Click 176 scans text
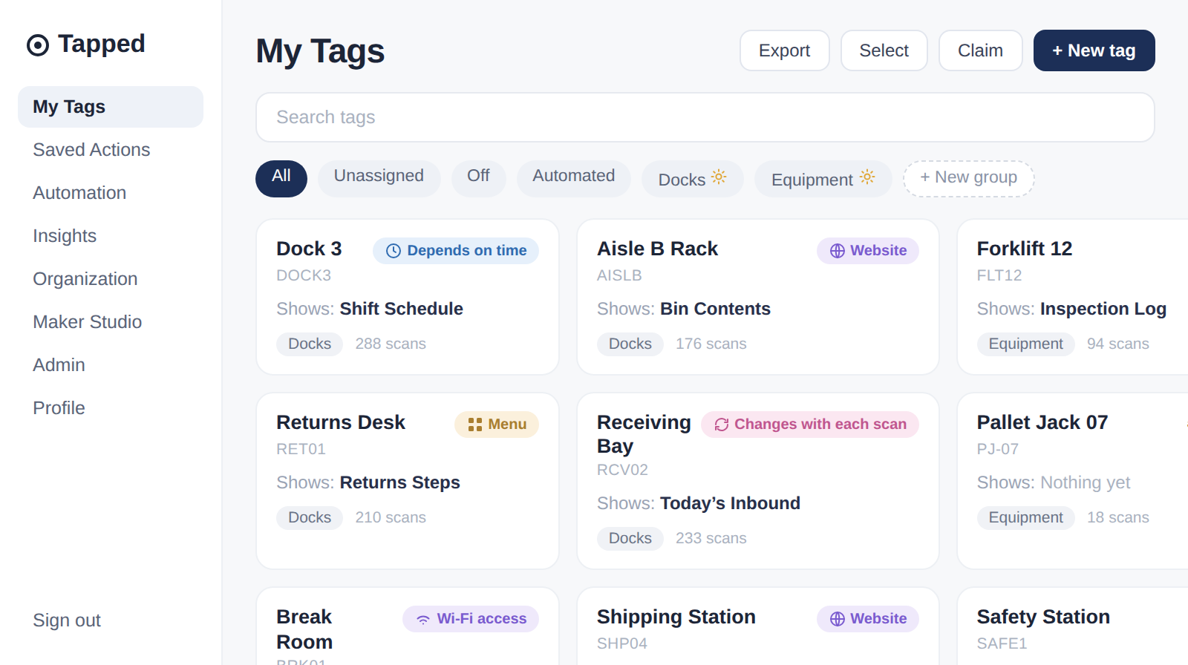Screen dimensions: 1188x665 [x=711, y=344]
